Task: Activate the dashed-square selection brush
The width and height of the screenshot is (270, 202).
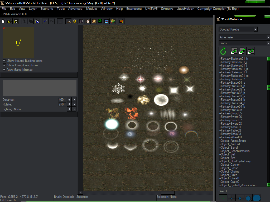Action: tap(60, 21)
